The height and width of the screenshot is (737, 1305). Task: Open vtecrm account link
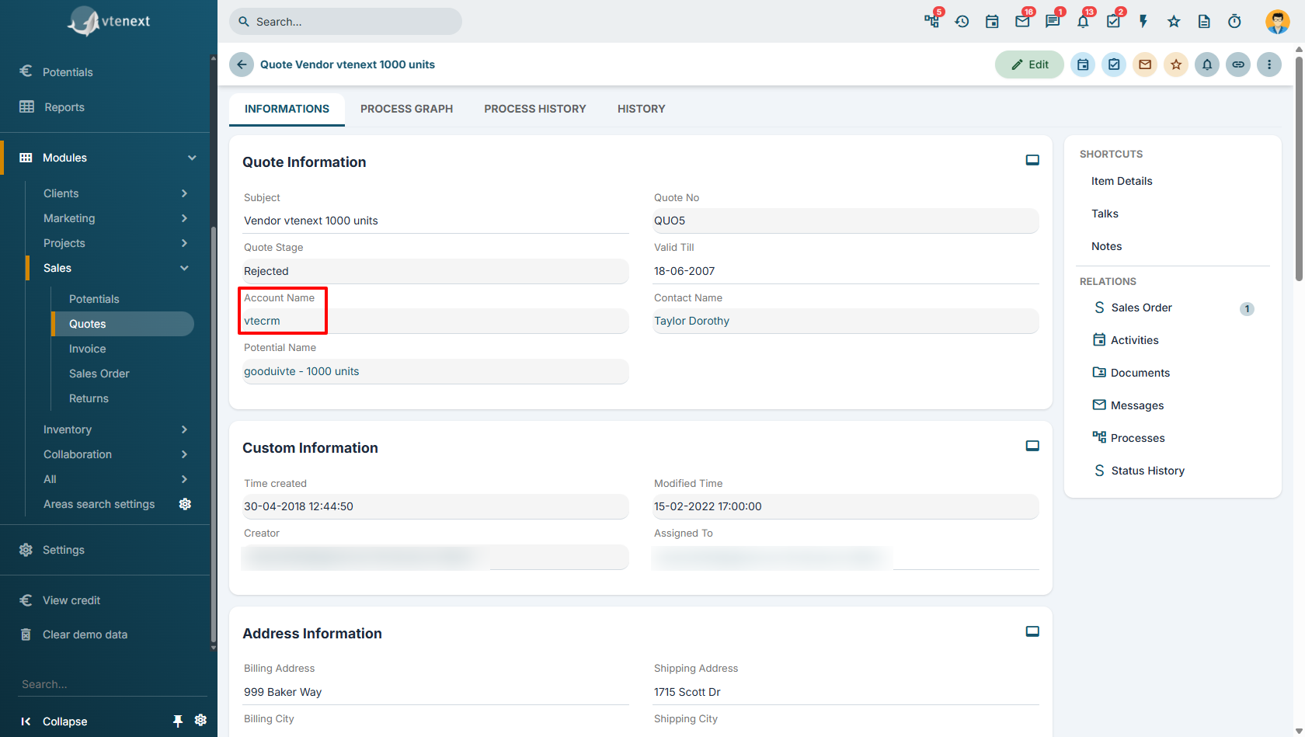tap(262, 321)
